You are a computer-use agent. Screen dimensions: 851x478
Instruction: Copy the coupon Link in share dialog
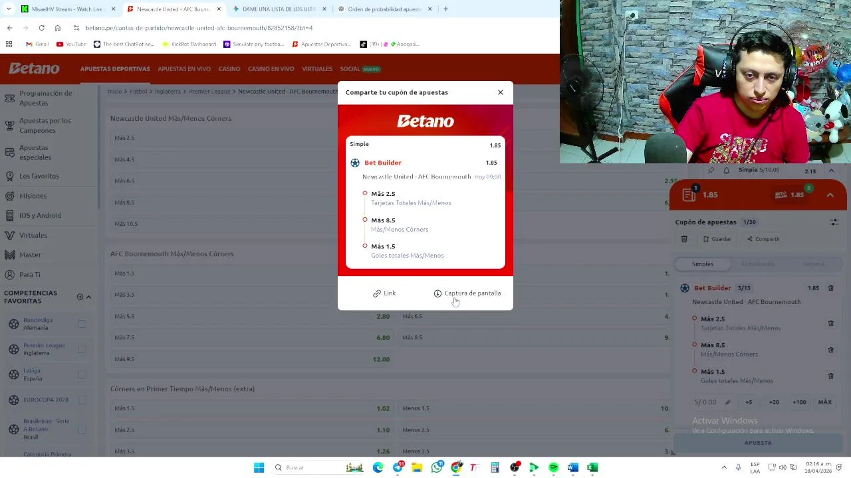pos(384,293)
